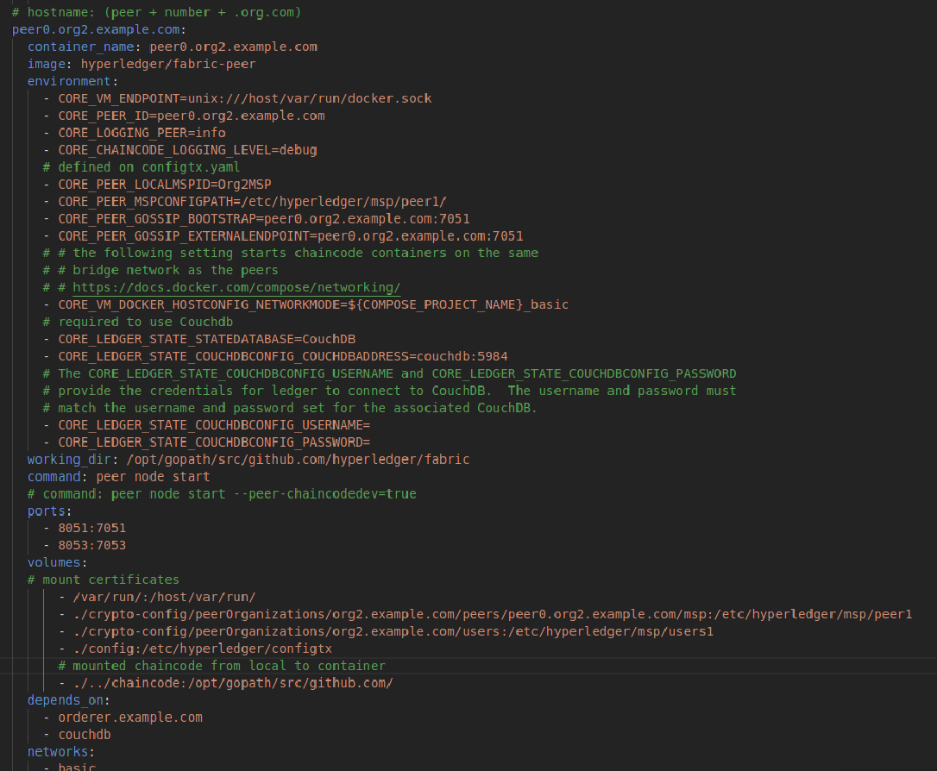Click the command: peer node start line
Image resolution: width=937 pixels, height=771 pixels.
119,477
